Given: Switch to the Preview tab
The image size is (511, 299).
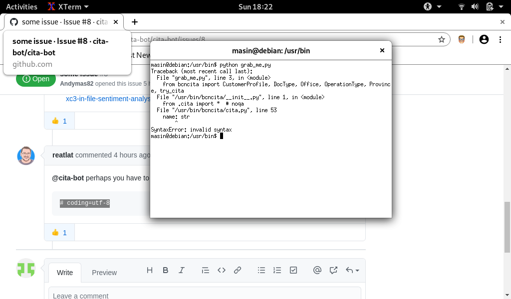Looking at the screenshot, I should (x=104, y=273).
